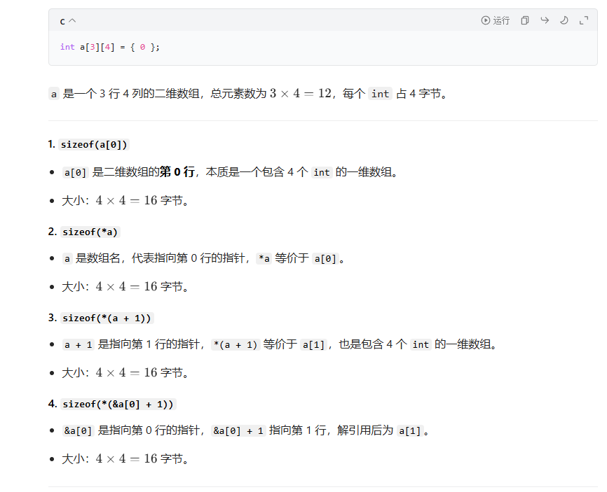The image size is (607, 492).
Task: Click the "c" language label
Action: click(x=61, y=21)
